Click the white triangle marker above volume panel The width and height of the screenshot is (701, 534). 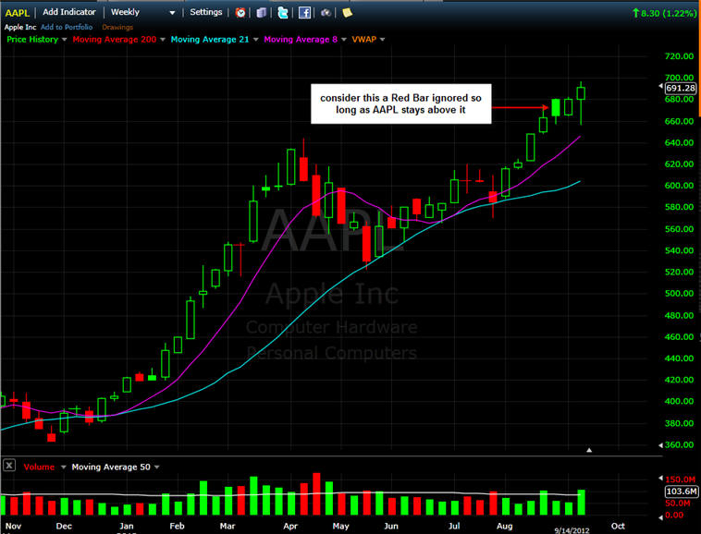tap(589, 450)
